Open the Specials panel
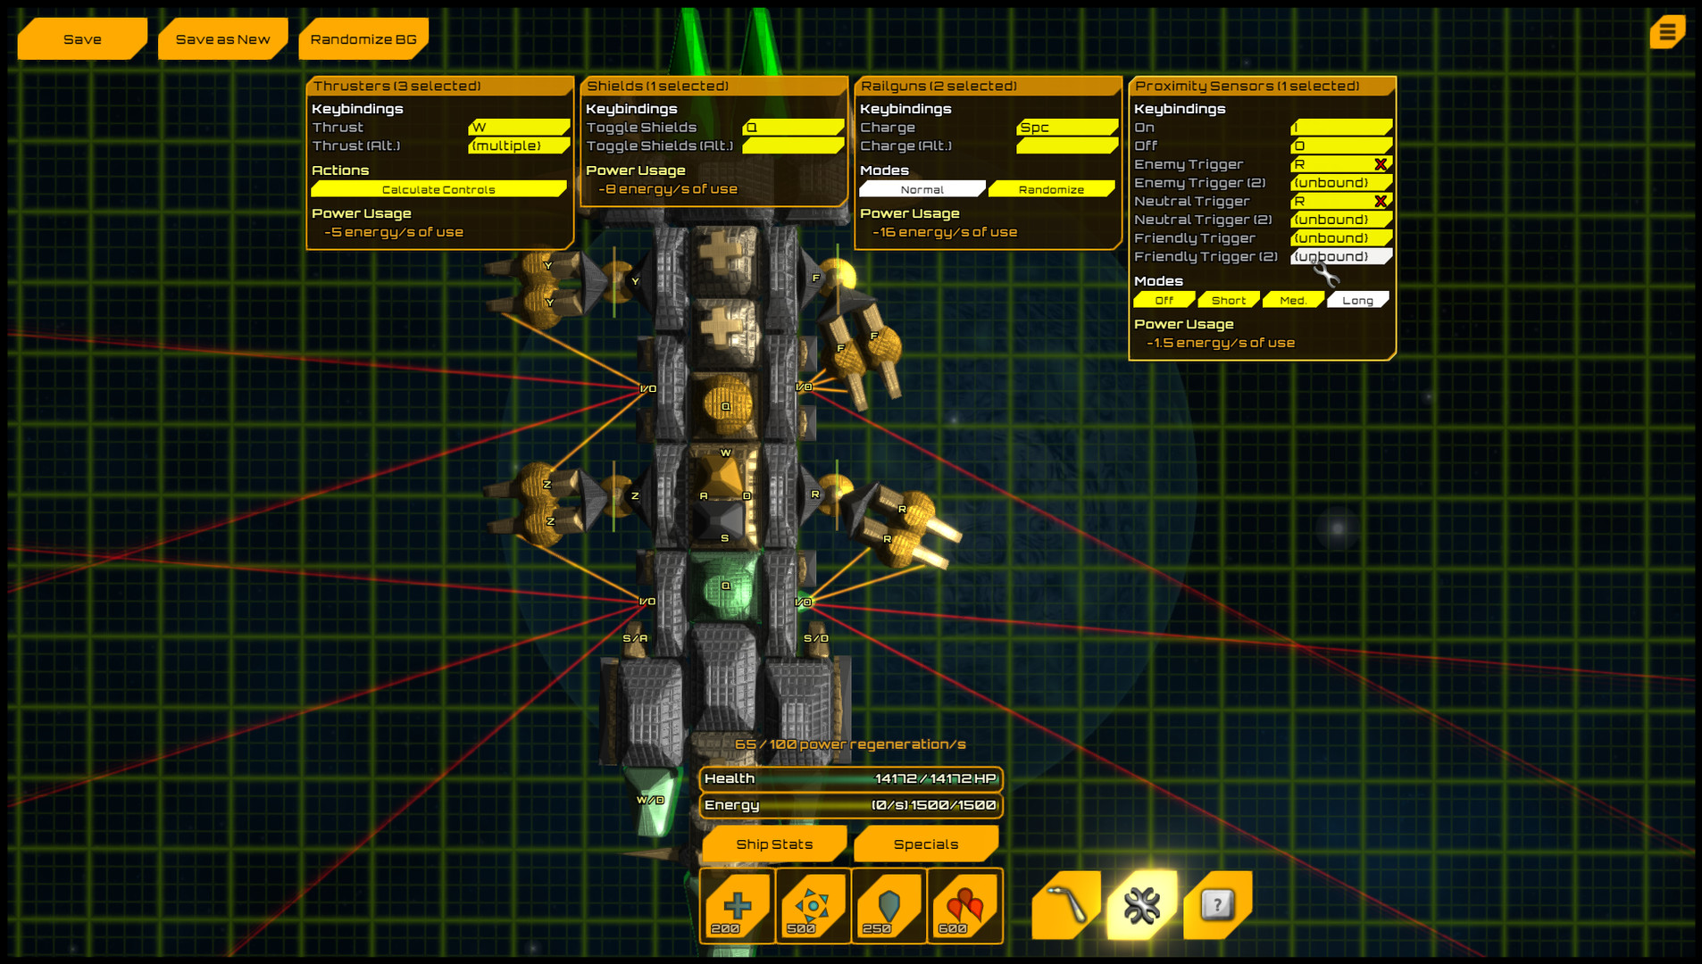The image size is (1702, 964). coord(926,843)
